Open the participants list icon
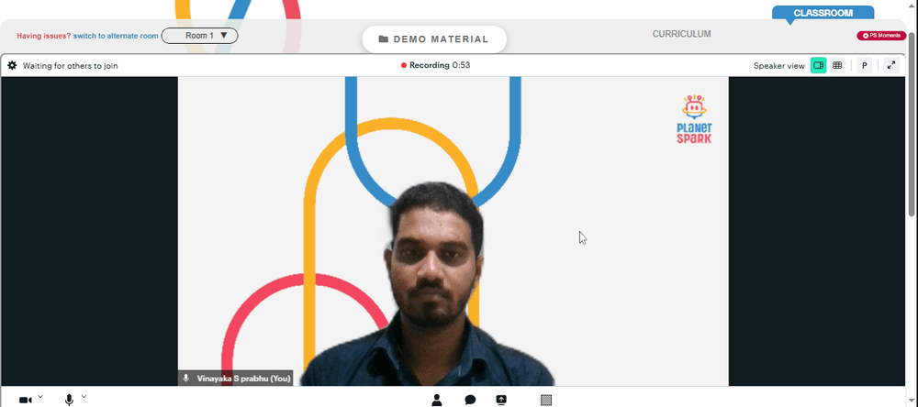The image size is (918, 407). [x=436, y=400]
